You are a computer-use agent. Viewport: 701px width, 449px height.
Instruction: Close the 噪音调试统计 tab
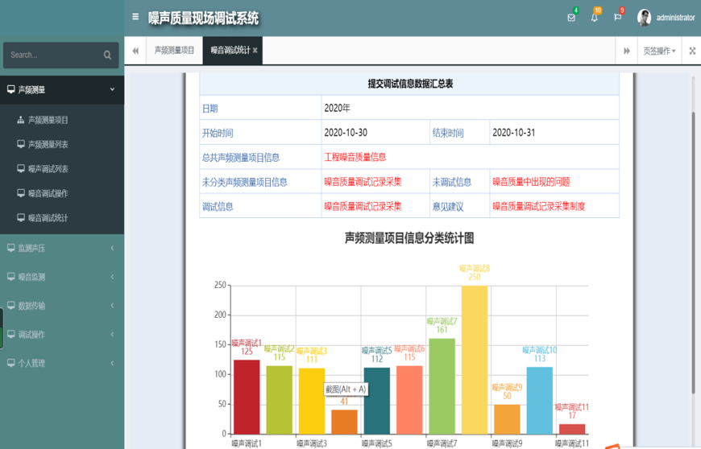tap(255, 51)
